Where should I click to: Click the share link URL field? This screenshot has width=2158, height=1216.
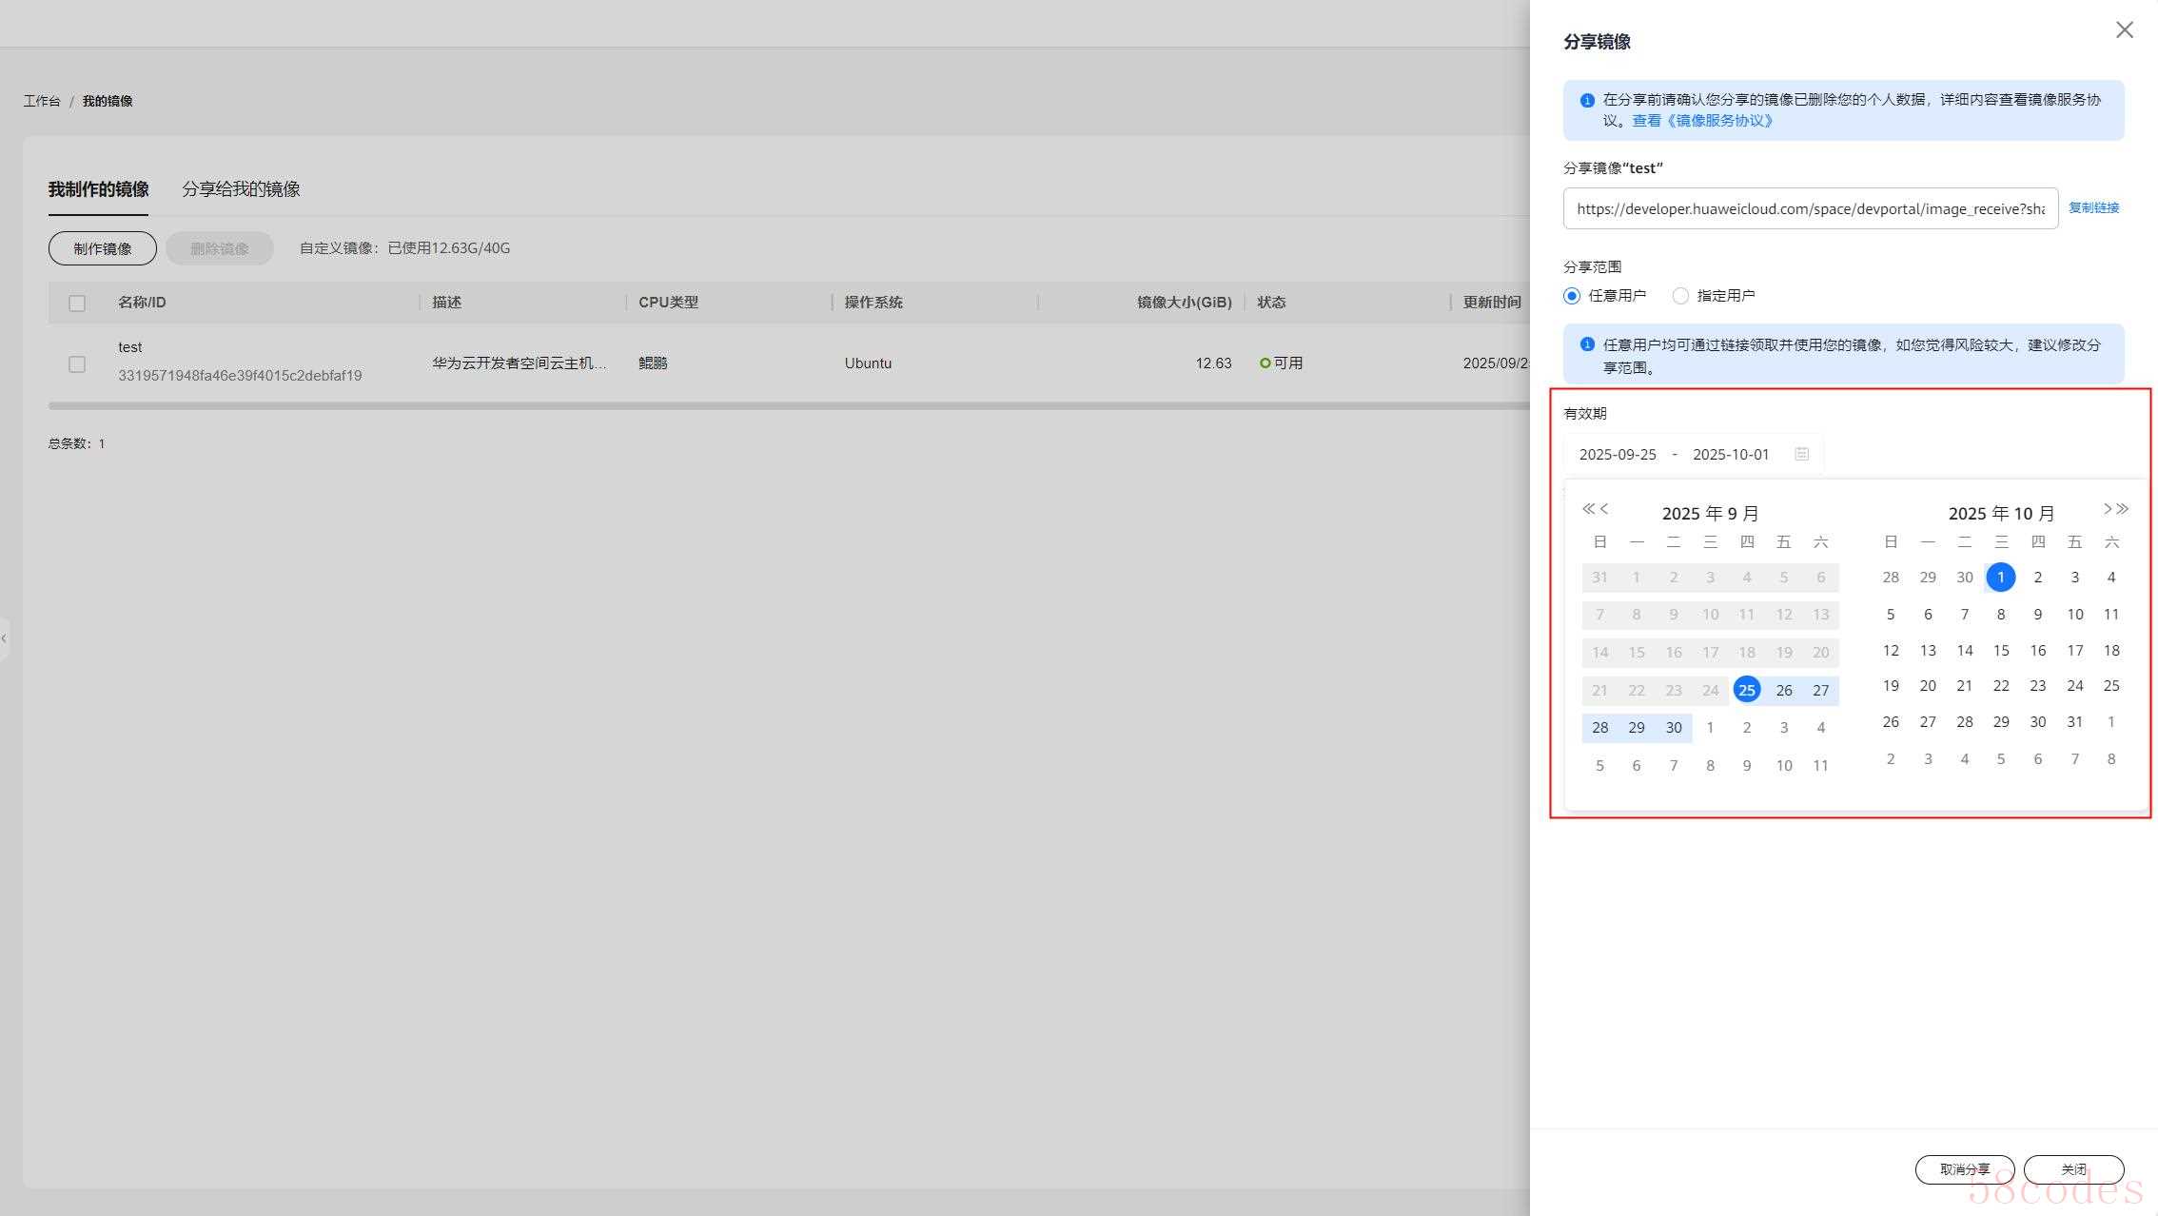[x=1810, y=208]
